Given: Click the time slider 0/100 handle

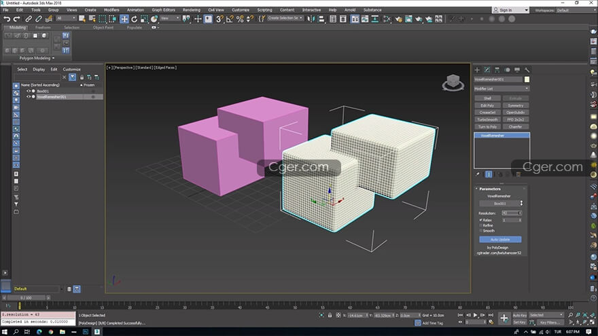Looking at the screenshot, I should 26,297.
